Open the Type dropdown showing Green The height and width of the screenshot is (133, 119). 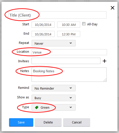point(54,107)
